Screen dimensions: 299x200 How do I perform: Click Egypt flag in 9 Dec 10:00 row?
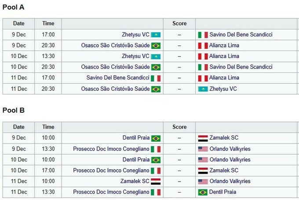tap(203, 138)
